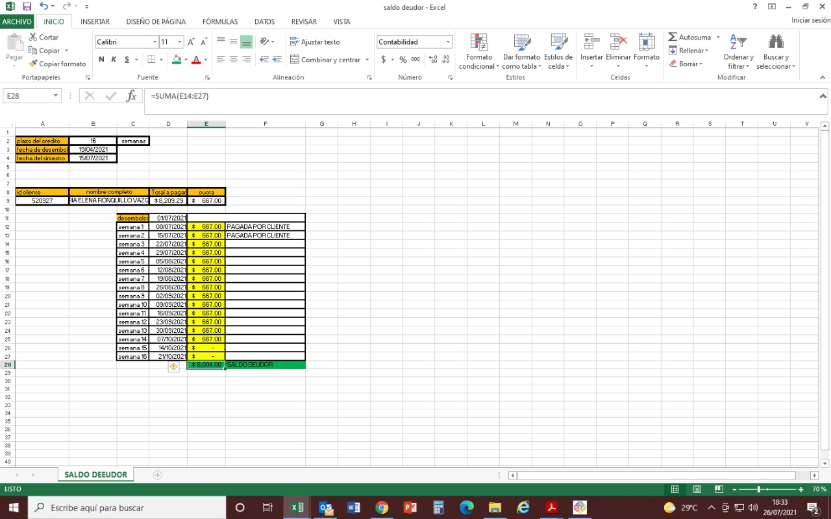Click the Iniciar sesión link

click(x=810, y=20)
